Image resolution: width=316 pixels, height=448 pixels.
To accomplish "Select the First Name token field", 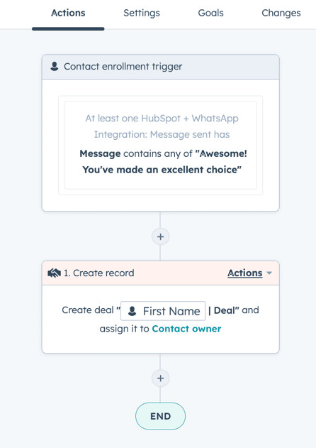I will pyautogui.click(x=163, y=311).
